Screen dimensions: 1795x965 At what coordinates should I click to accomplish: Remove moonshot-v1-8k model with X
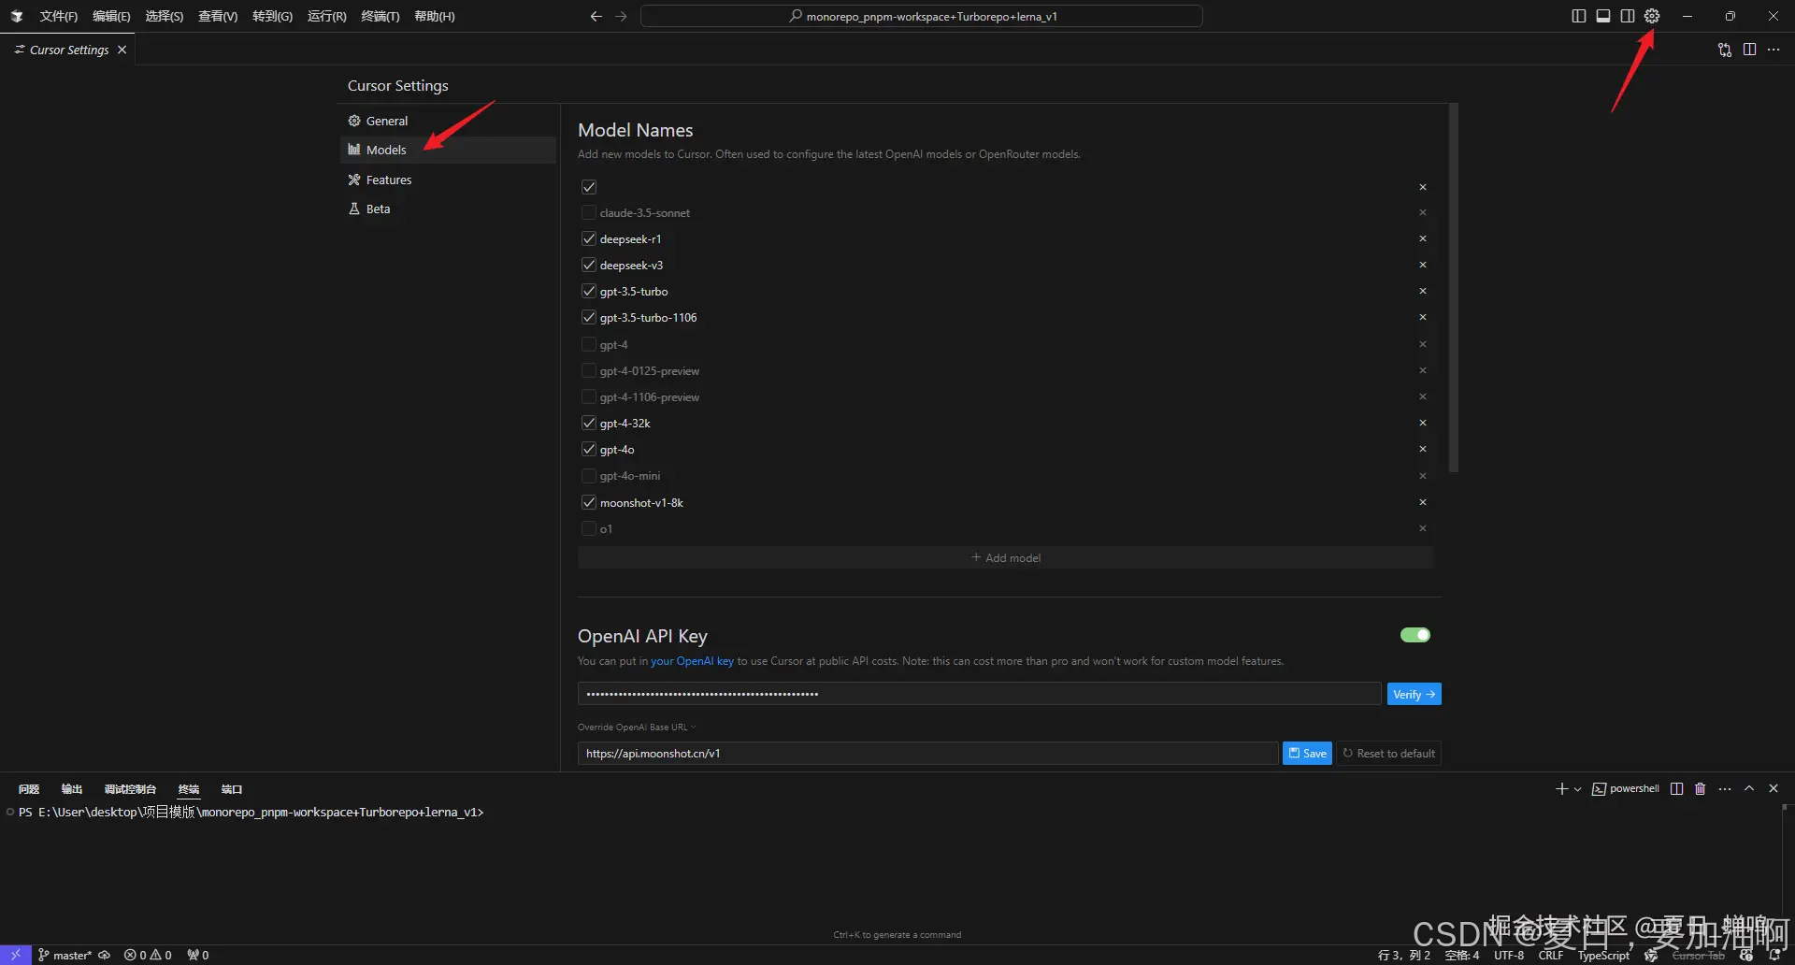point(1423,502)
